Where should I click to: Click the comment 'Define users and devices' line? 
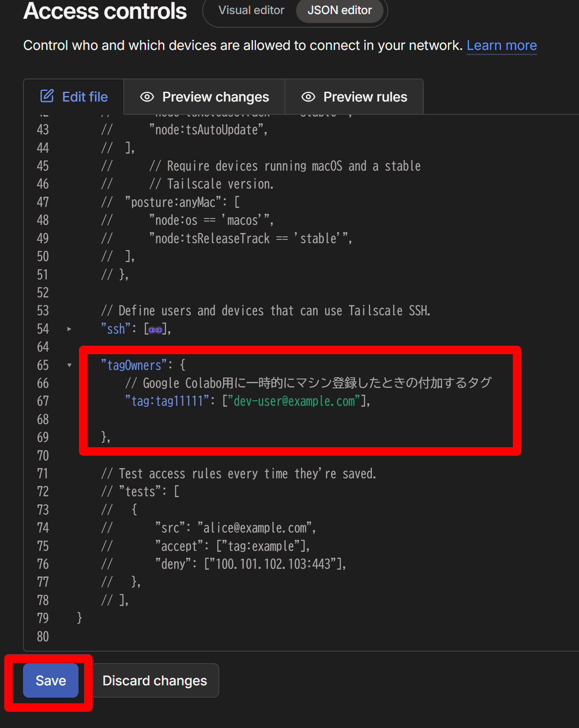265,311
